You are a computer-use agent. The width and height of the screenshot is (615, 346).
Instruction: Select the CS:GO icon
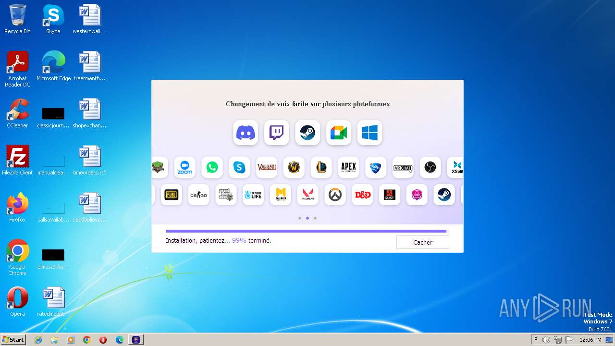coord(198,195)
